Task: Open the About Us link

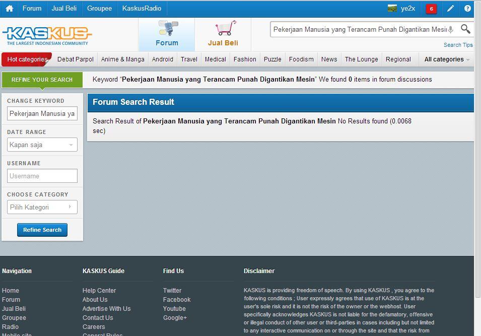Action: pos(95,300)
